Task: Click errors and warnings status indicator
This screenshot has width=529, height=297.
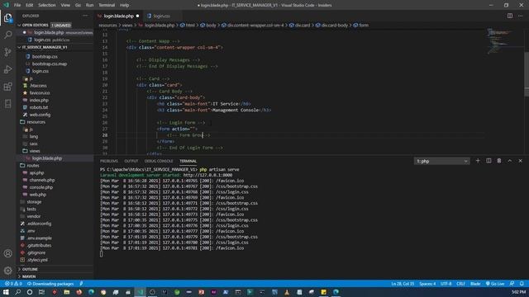Action: coord(13,284)
